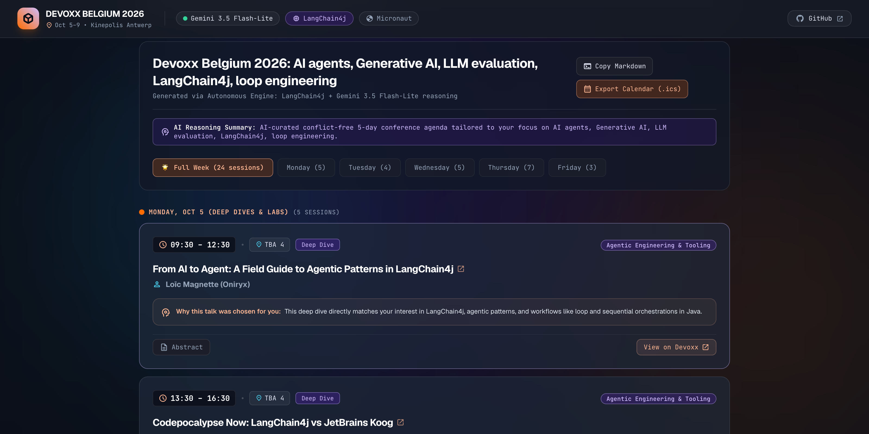The image size is (869, 434).
Task: Click the clock icon beside 09:30 - 12:30
Action: coord(163,245)
